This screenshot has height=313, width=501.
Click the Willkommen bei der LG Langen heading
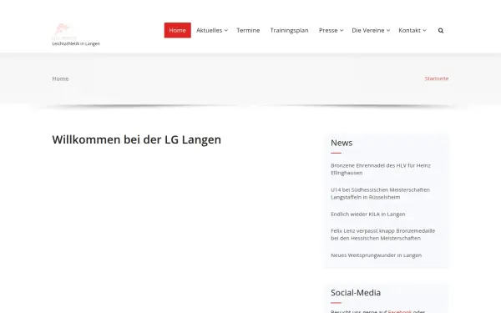136,139
